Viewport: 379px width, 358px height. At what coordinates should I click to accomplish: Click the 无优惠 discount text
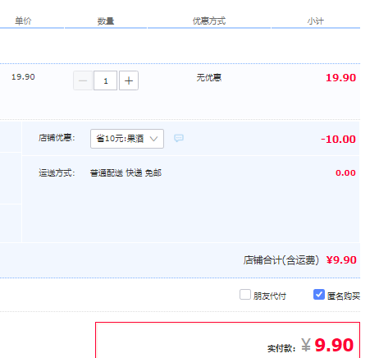(209, 78)
